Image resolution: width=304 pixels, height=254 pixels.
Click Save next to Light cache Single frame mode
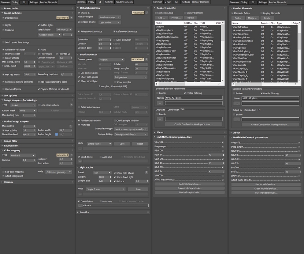[x=138, y=189]
